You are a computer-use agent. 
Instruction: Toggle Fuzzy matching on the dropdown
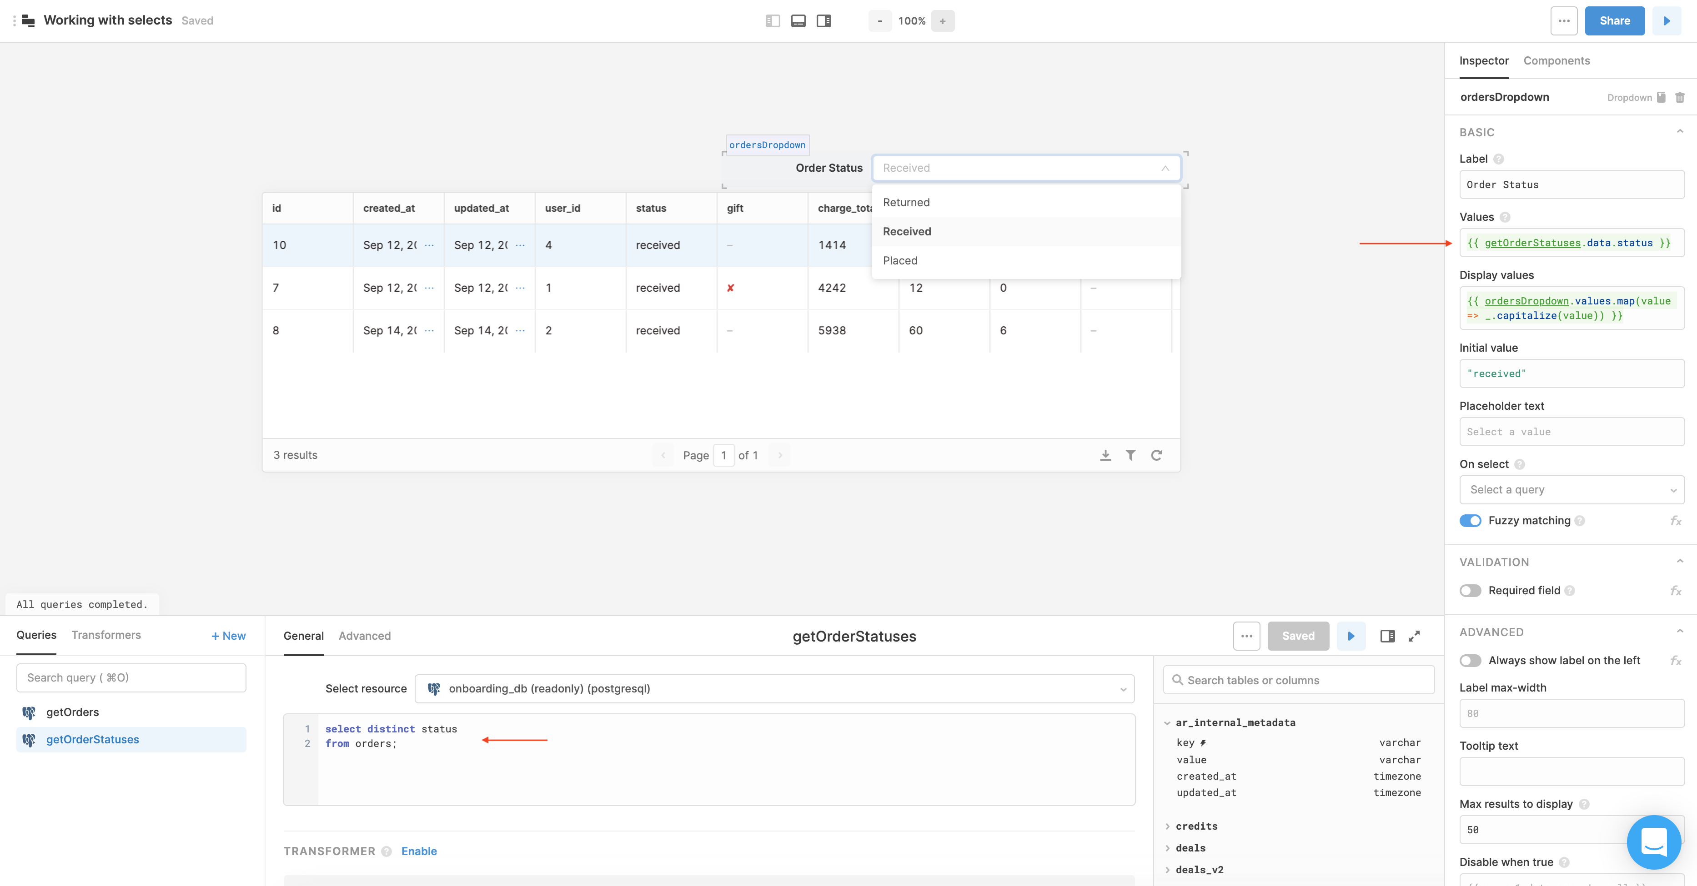point(1470,520)
